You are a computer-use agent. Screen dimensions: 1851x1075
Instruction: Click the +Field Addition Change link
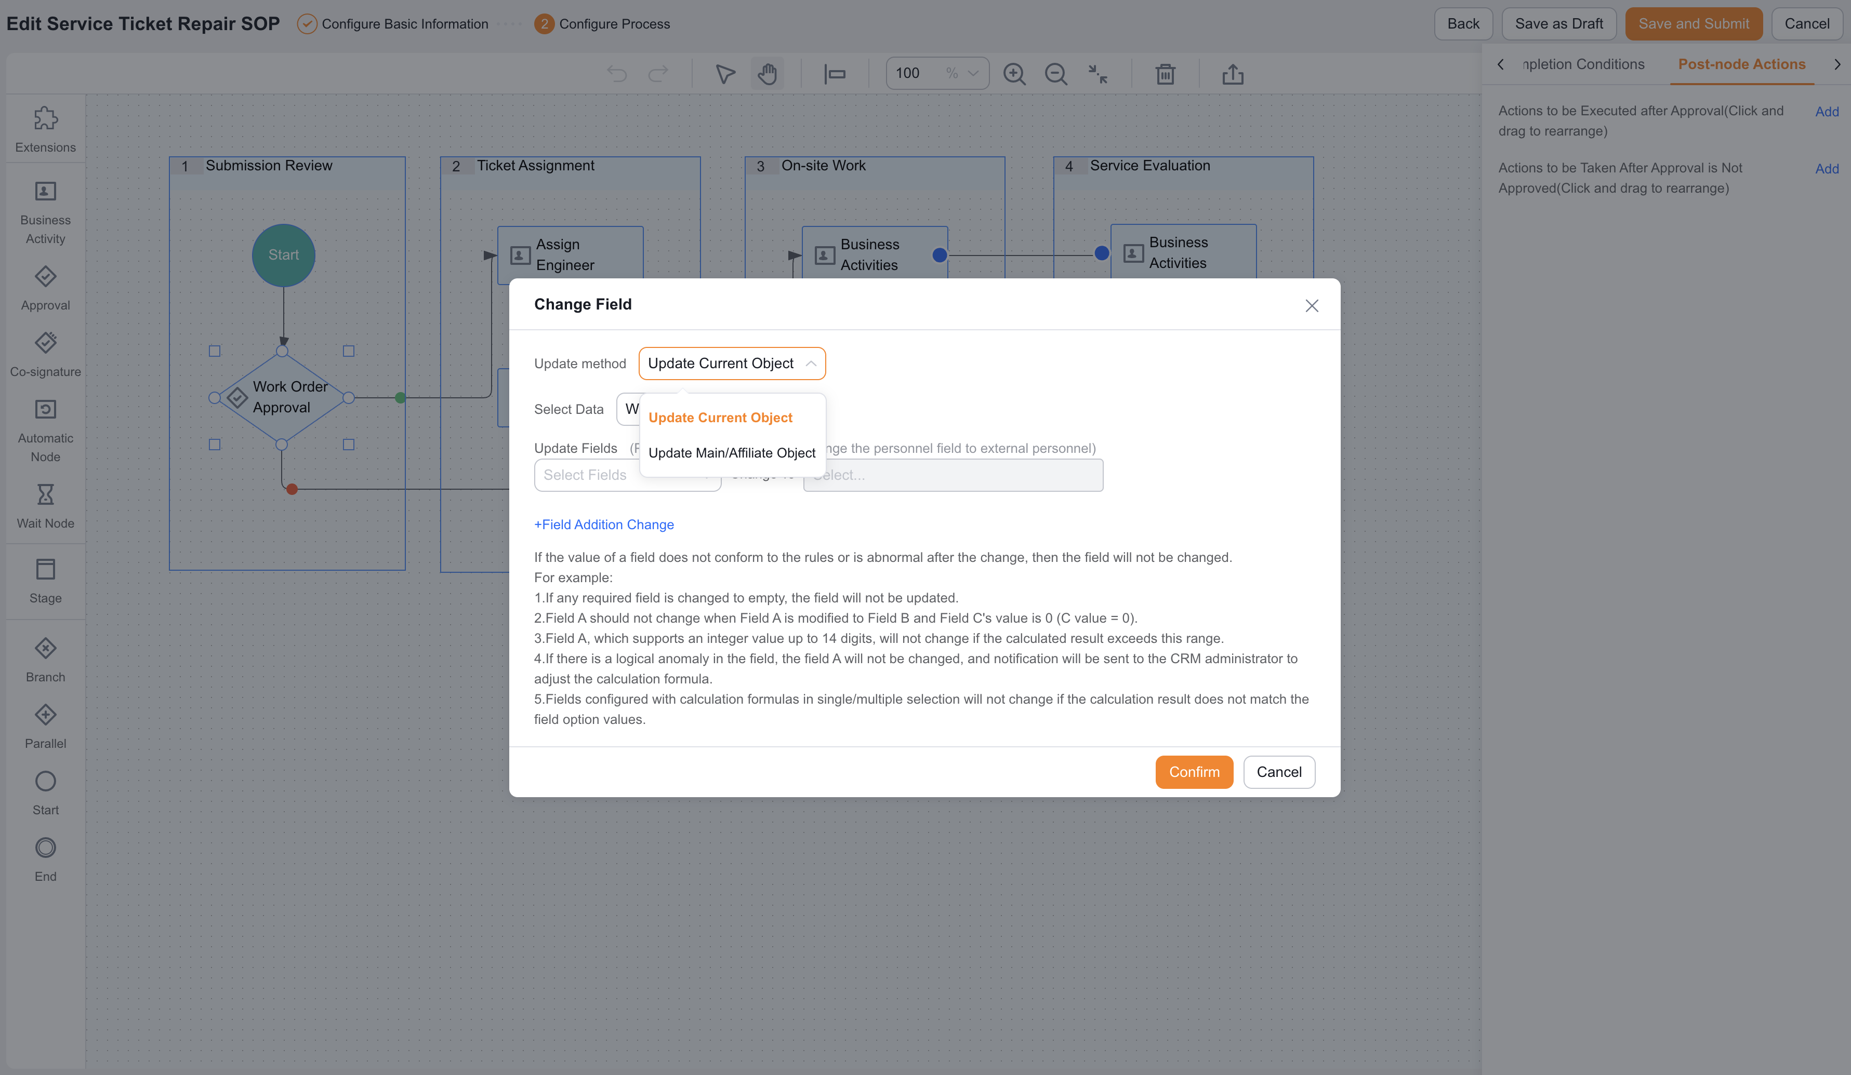[604, 525]
